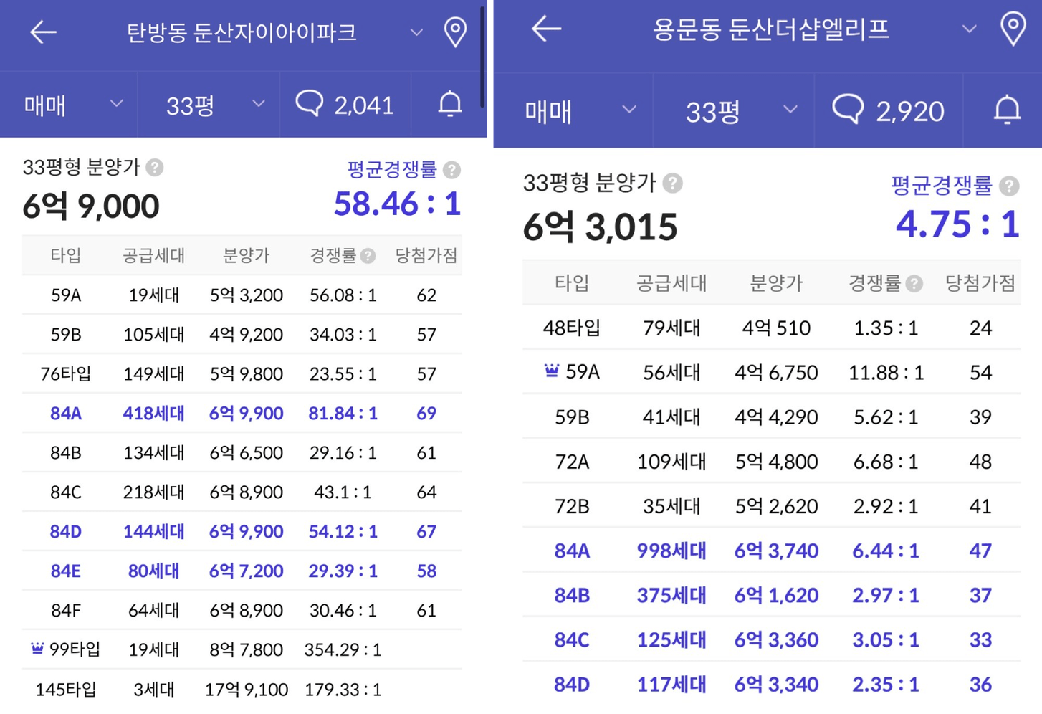Click 공급세대 column header in 둔산더샵엘리프 table
Screen dimensions: 1042x714
click(x=671, y=283)
